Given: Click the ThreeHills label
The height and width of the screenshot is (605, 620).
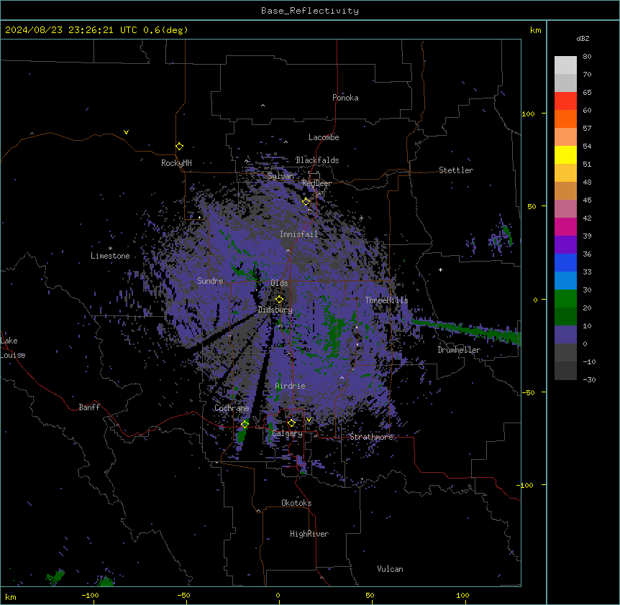Looking at the screenshot, I should pyautogui.click(x=386, y=300).
